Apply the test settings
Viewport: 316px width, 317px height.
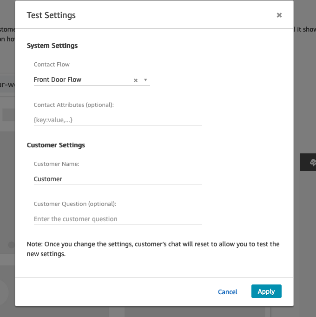click(x=266, y=291)
